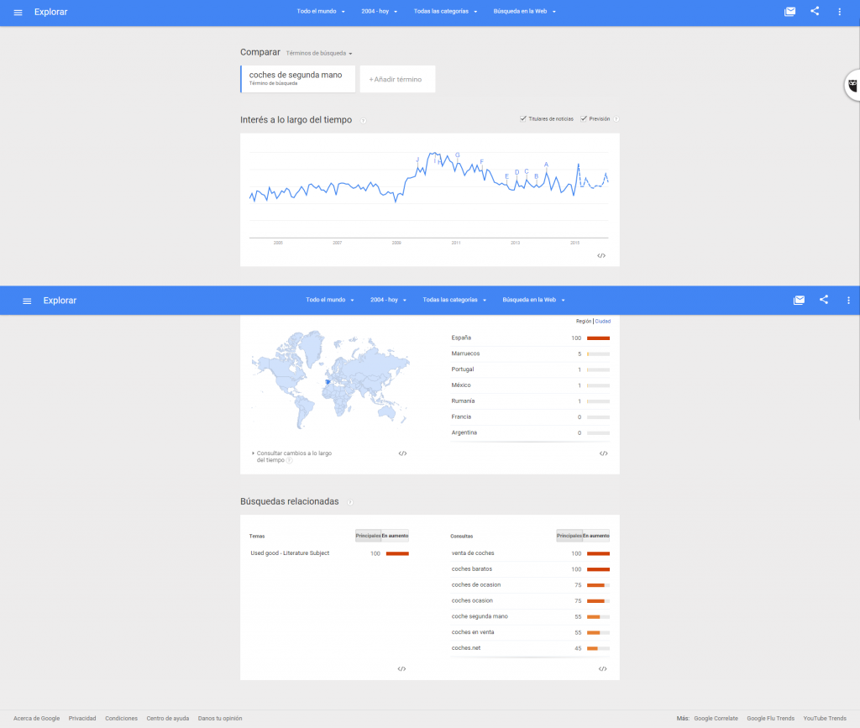Image resolution: width=860 pixels, height=728 pixels.
Task: Click the coches de segunda mano term box
Action: (297, 78)
